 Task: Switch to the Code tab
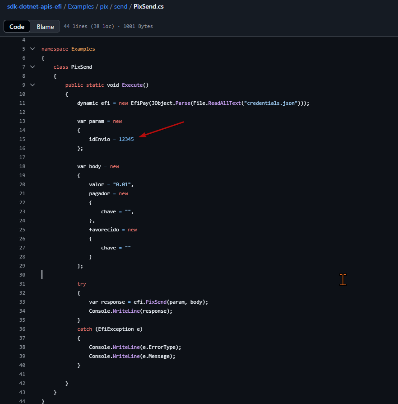tap(17, 27)
